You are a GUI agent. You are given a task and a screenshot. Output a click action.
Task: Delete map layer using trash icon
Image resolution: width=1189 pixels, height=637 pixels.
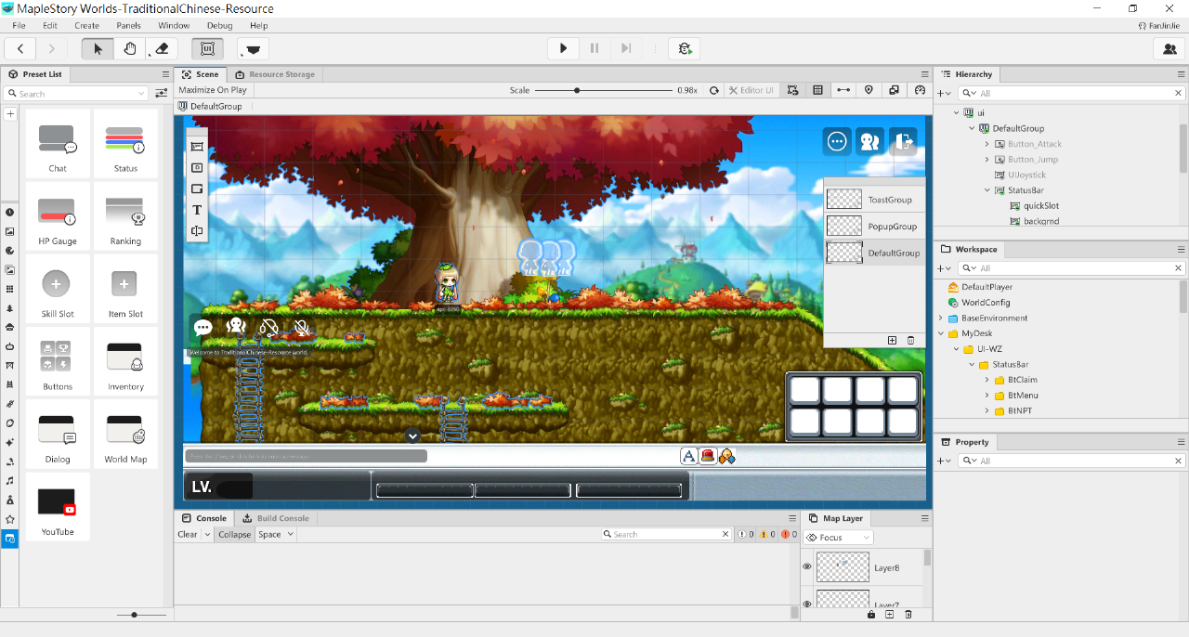(908, 614)
